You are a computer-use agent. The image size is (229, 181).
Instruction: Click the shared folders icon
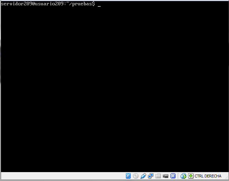coord(158,176)
